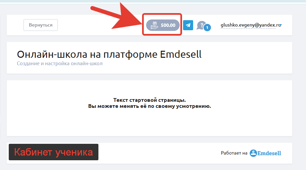Click the subtitle Создание и настройка онлайн-школ
This screenshot has height=170, width=306.
[59, 63]
